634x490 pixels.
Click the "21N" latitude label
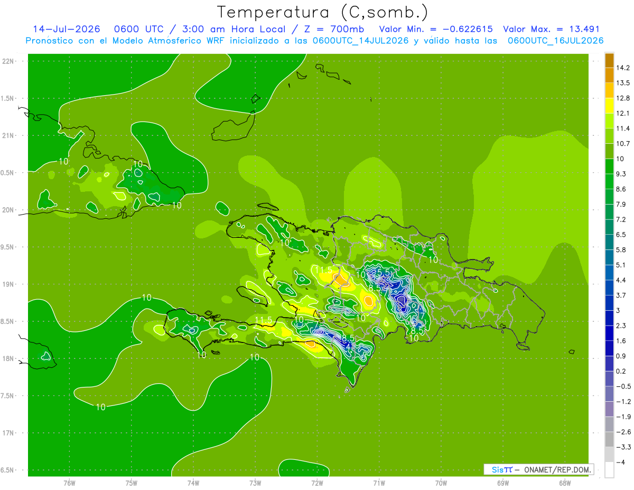coord(8,136)
